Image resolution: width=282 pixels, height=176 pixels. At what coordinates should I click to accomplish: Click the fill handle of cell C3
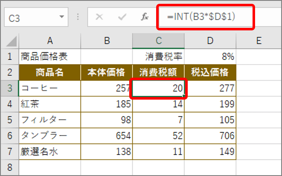(x=184, y=96)
